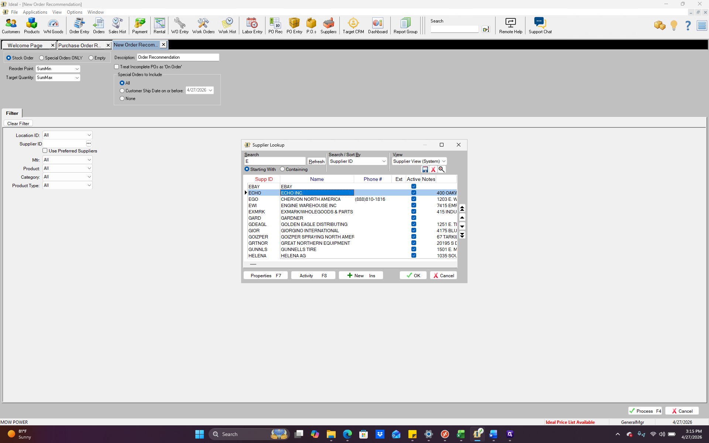709x443 pixels.
Task: Click the Process F4 button
Action: point(645,411)
